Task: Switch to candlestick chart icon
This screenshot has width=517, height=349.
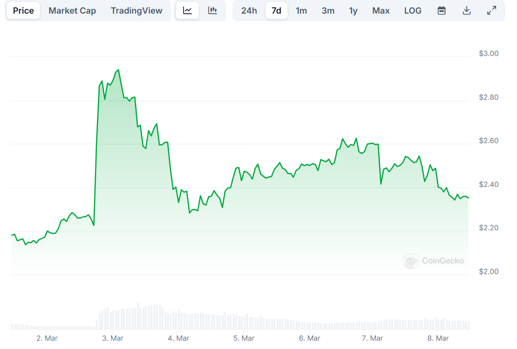Action: (x=212, y=11)
